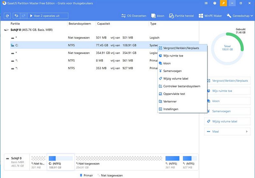Click Samenvoegen button in side panel
Viewport: 255px width, 178px height.
(x=229, y=111)
